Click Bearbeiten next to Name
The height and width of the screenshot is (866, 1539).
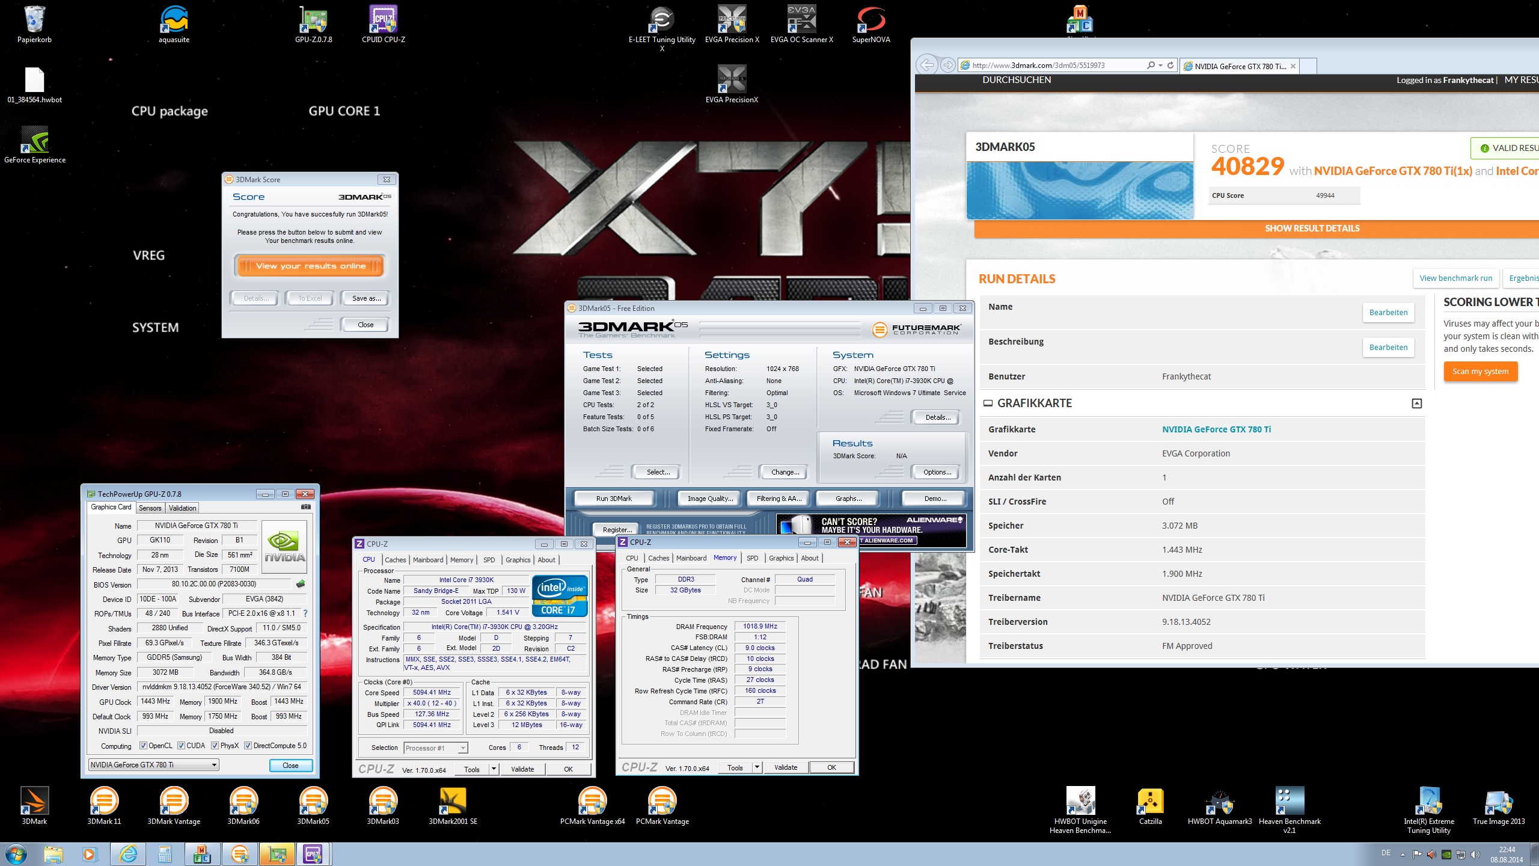pos(1389,313)
